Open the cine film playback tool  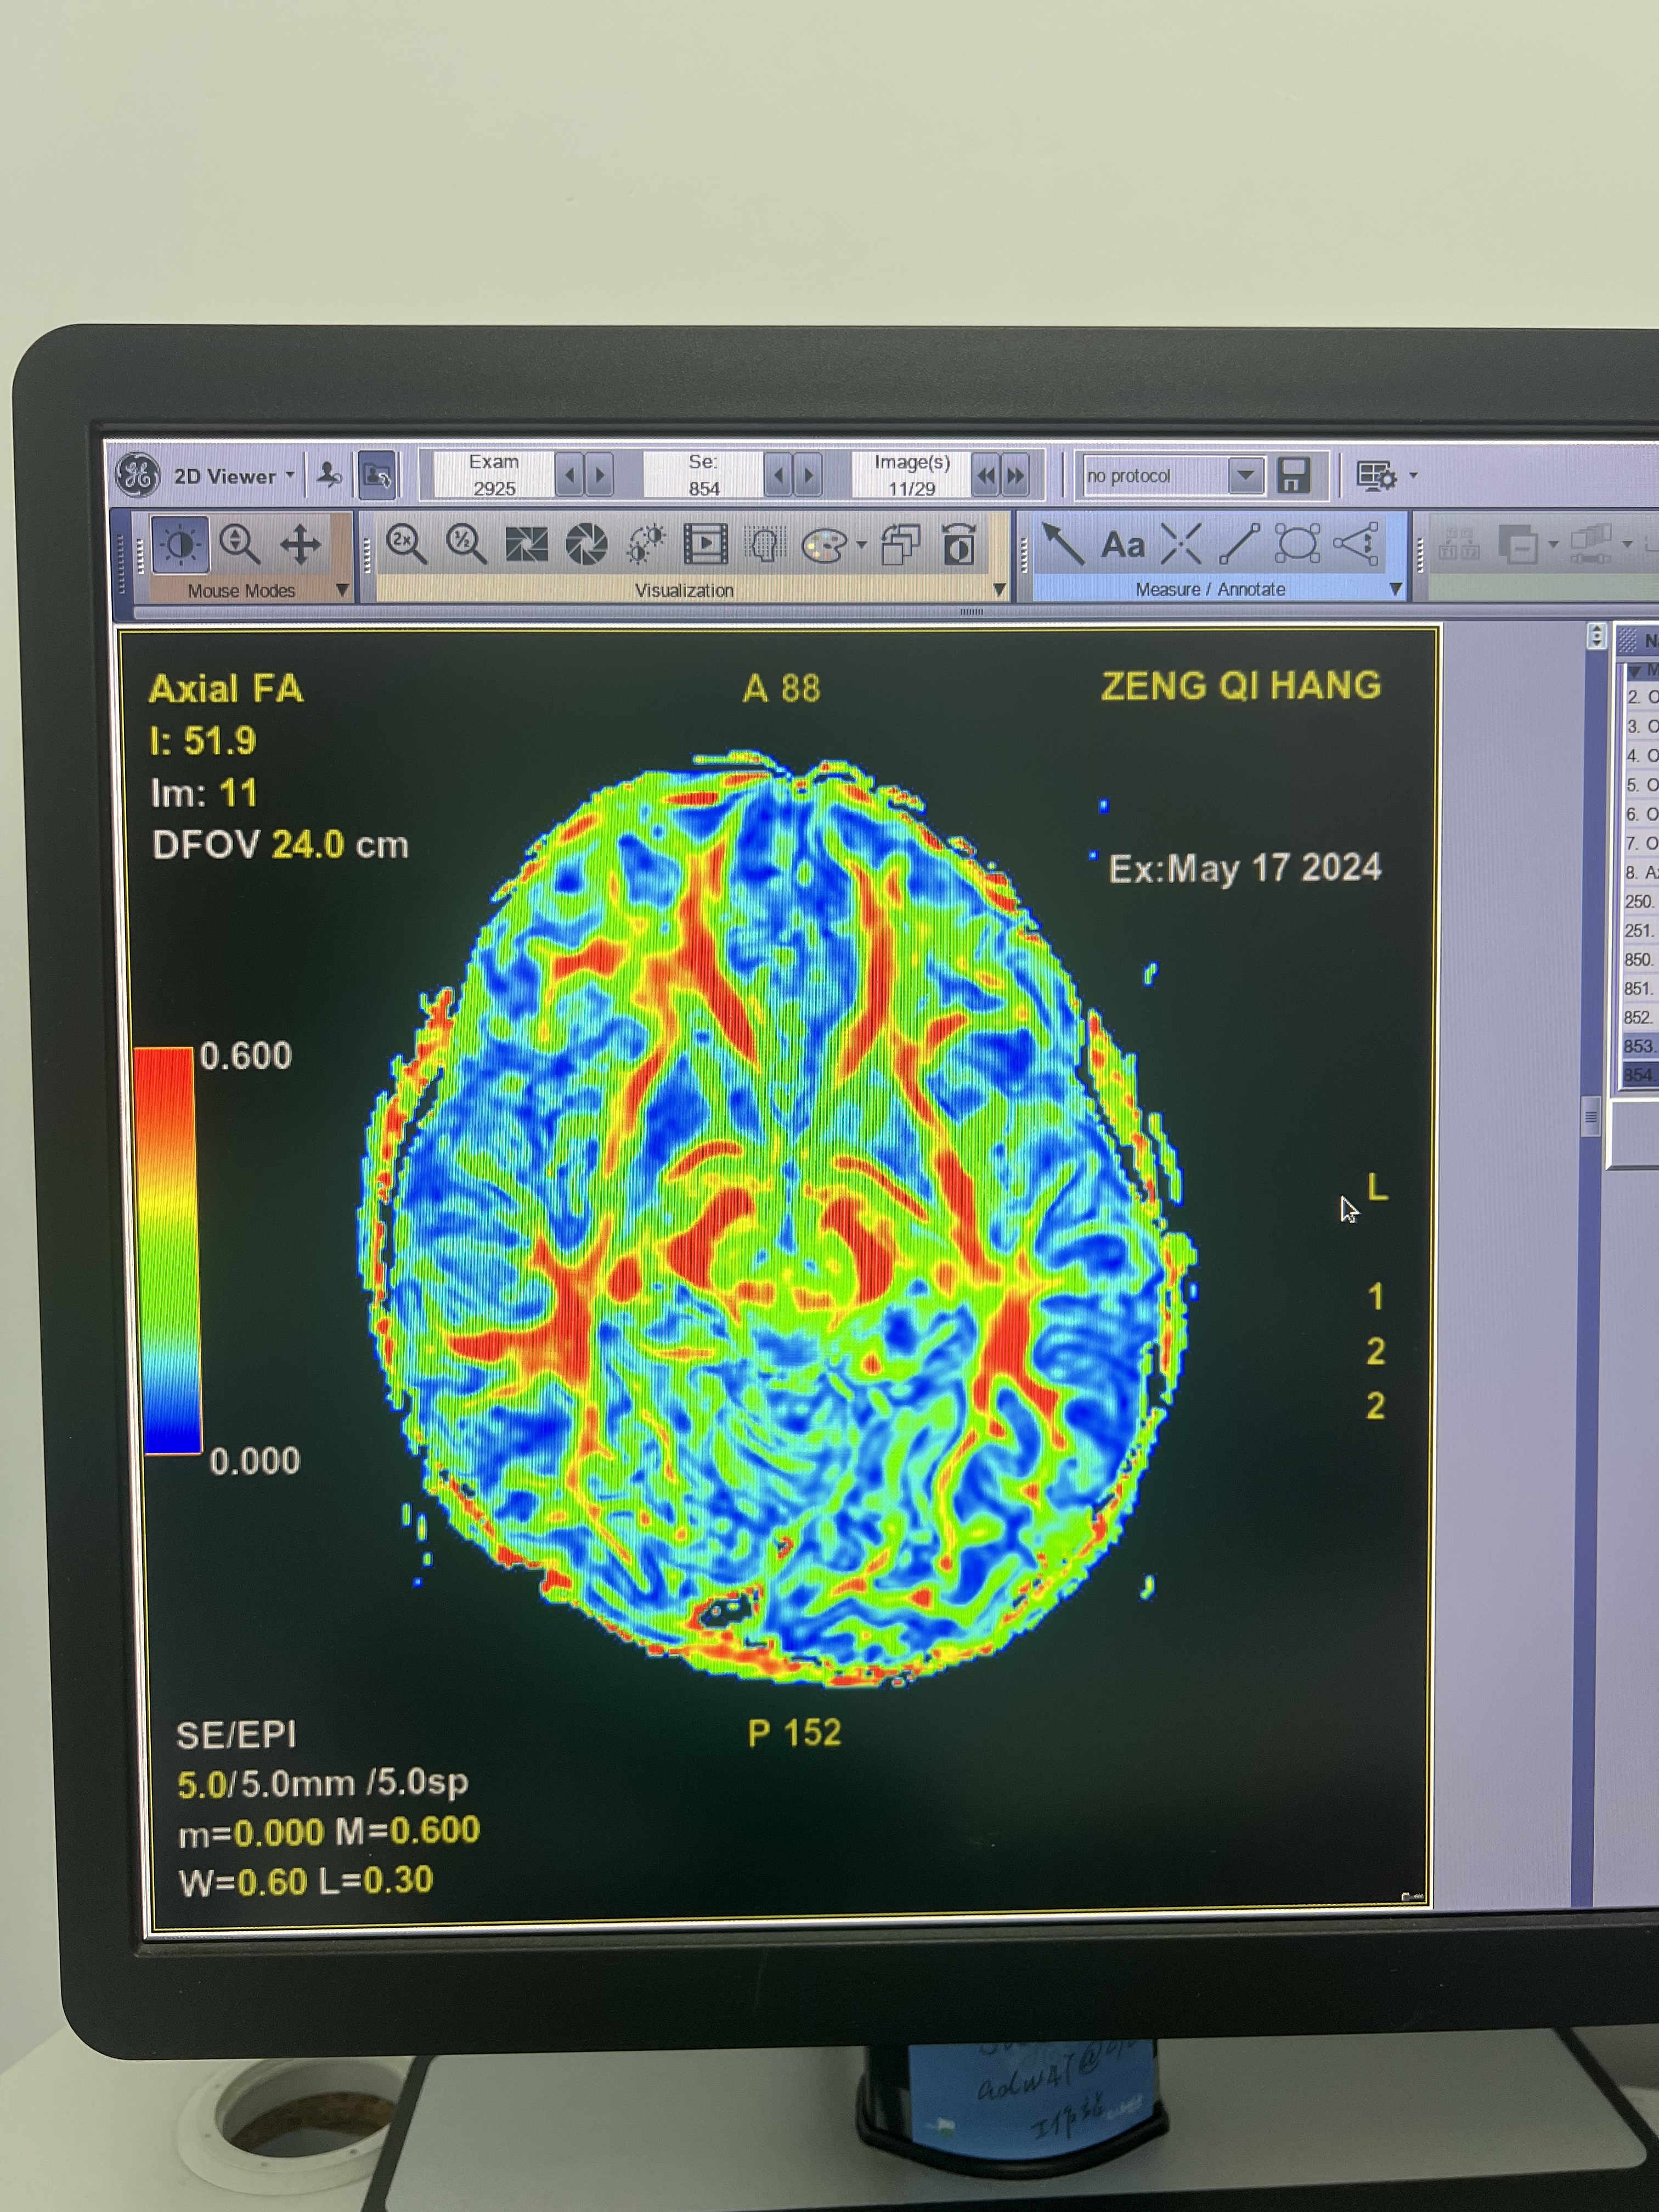click(705, 545)
